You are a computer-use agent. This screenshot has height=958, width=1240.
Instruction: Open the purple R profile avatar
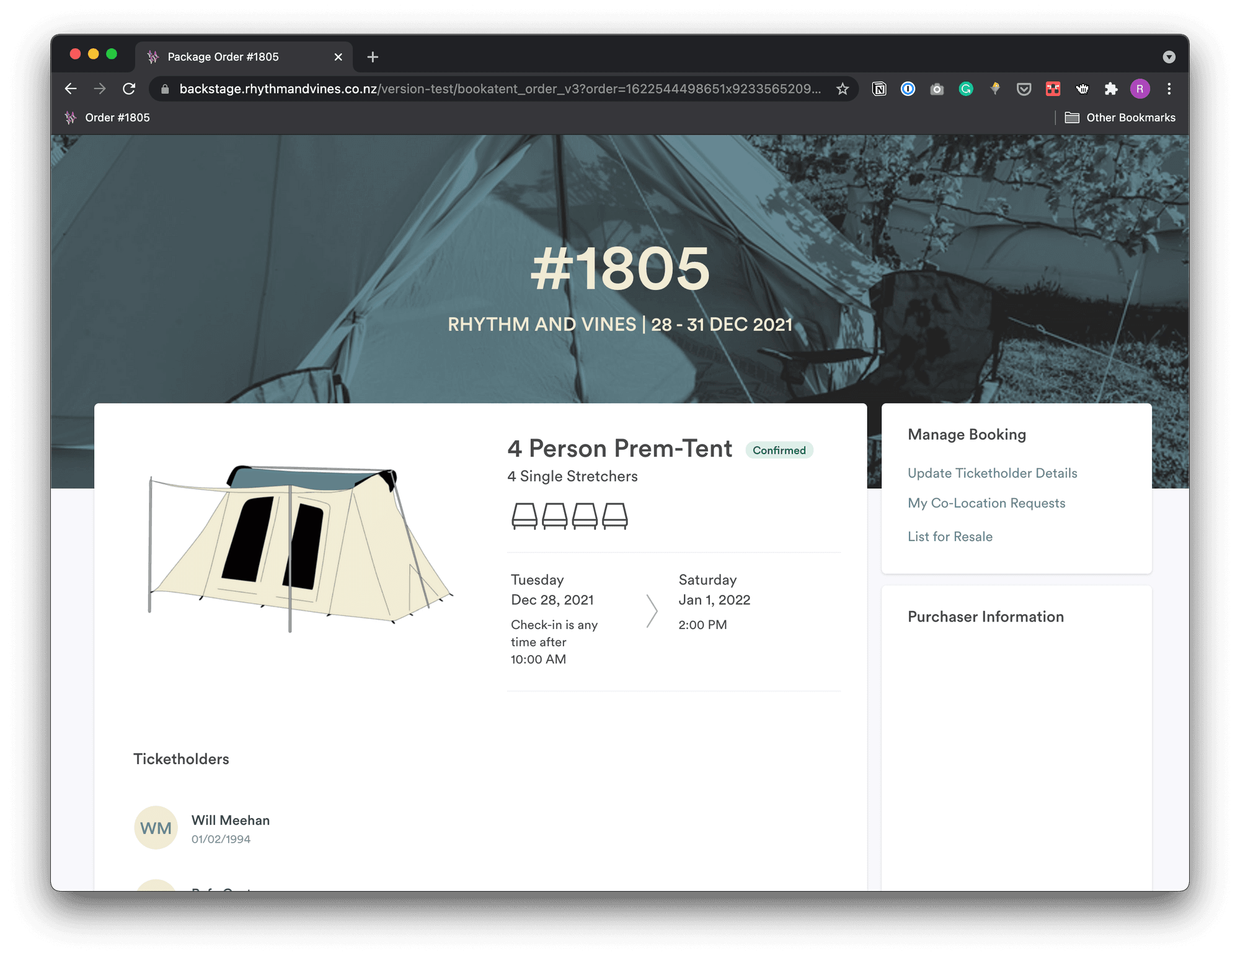coord(1140,89)
